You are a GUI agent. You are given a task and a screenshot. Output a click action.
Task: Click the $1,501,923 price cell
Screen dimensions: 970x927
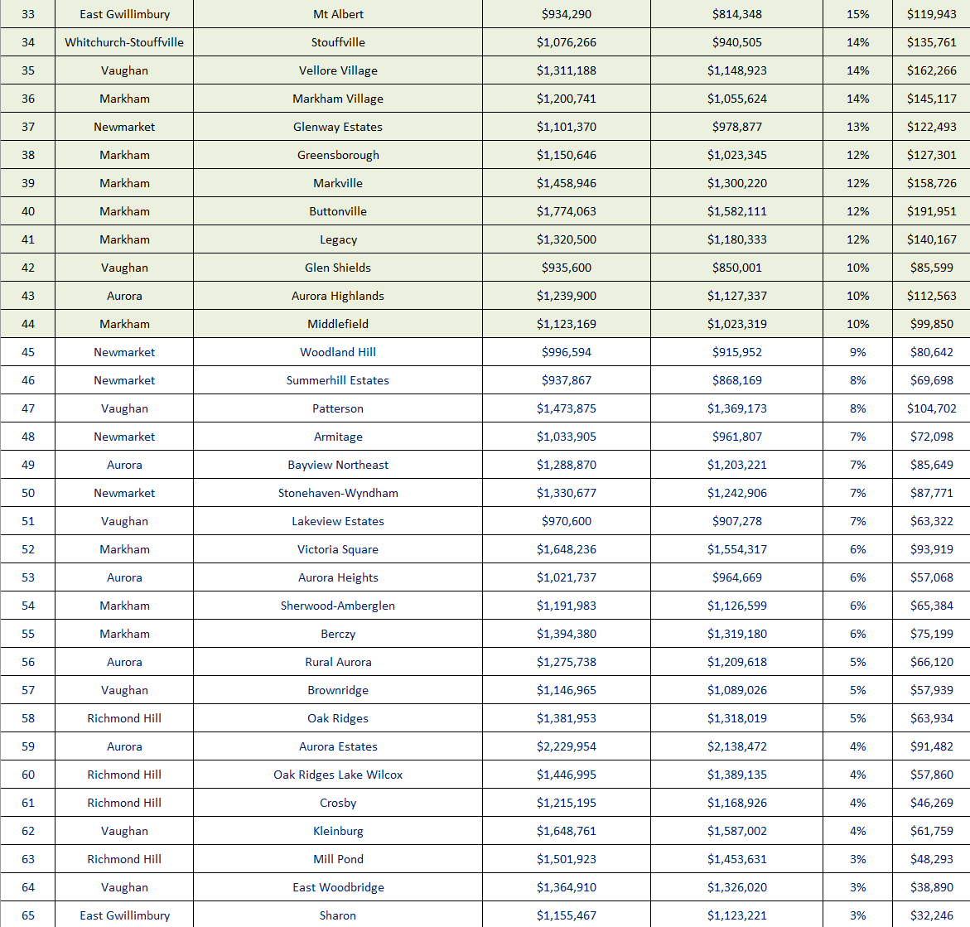(566, 859)
